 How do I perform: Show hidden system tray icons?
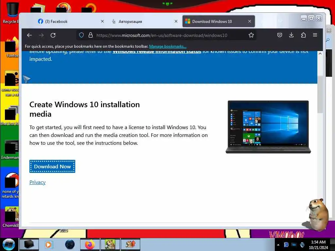click(278, 245)
